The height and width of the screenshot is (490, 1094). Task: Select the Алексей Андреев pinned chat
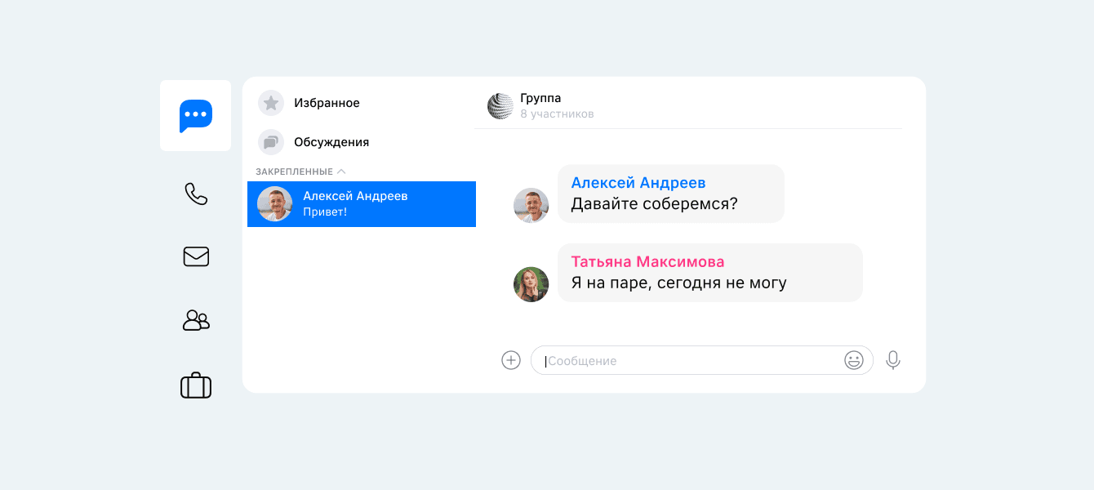point(361,204)
